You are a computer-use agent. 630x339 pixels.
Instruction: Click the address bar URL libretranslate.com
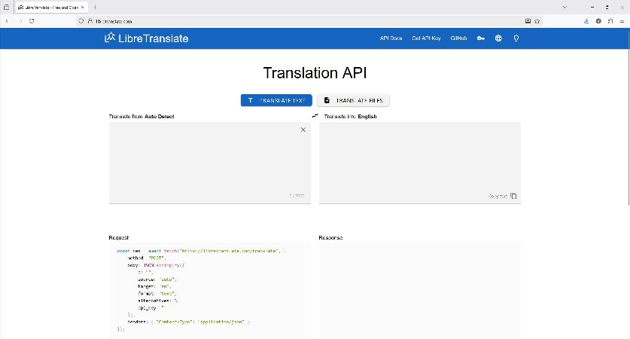114,21
